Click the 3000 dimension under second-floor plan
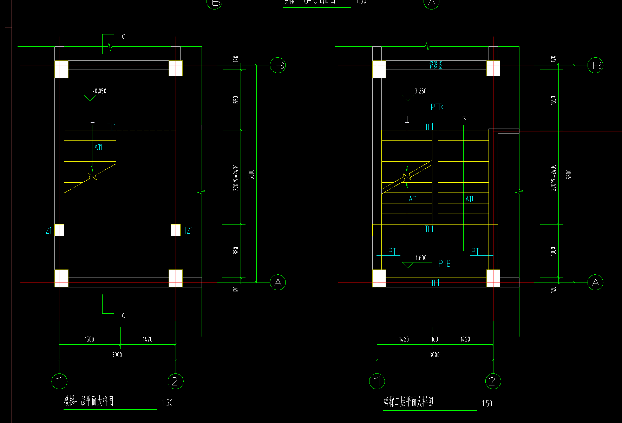 pos(434,355)
